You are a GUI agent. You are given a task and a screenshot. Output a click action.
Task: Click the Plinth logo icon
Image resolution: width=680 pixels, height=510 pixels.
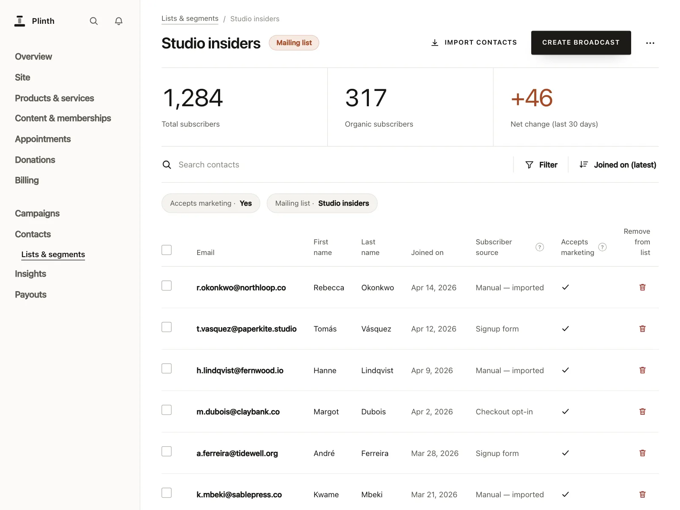pyautogui.click(x=20, y=21)
